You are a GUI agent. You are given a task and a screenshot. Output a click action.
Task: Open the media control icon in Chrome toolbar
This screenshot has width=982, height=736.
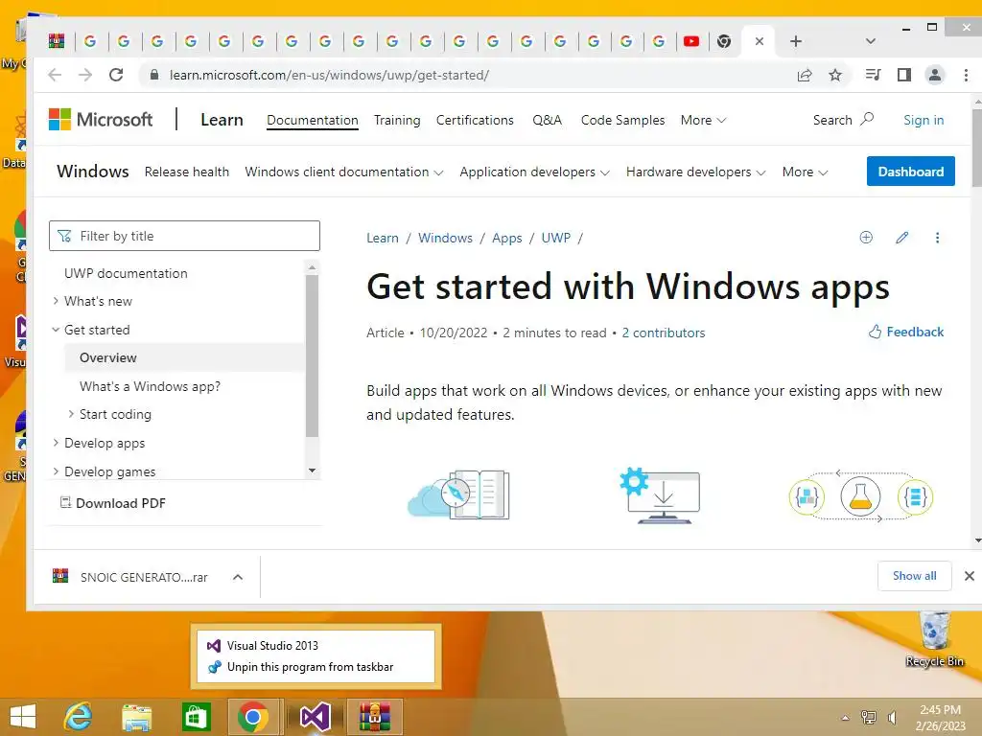pos(873,75)
